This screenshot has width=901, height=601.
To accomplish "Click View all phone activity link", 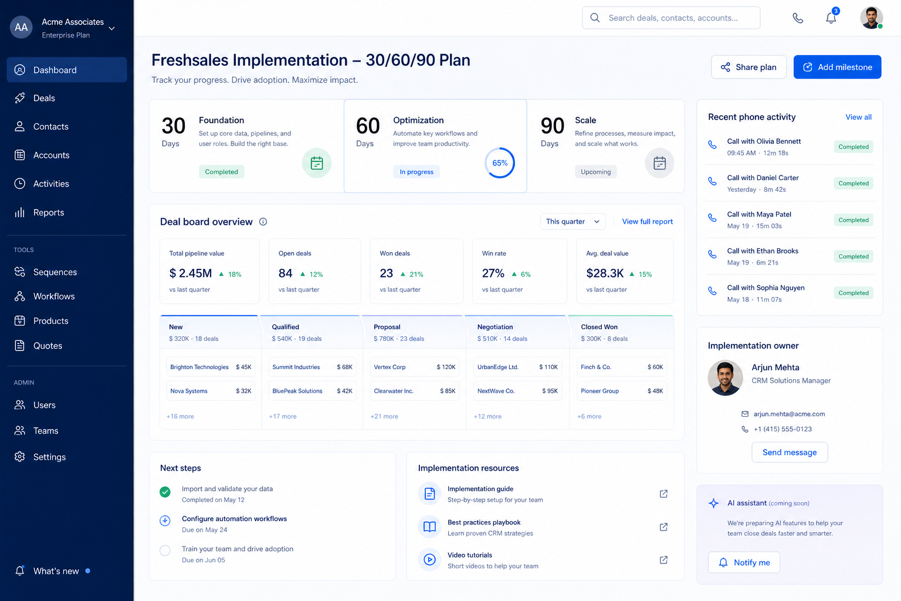I will coord(858,117).
